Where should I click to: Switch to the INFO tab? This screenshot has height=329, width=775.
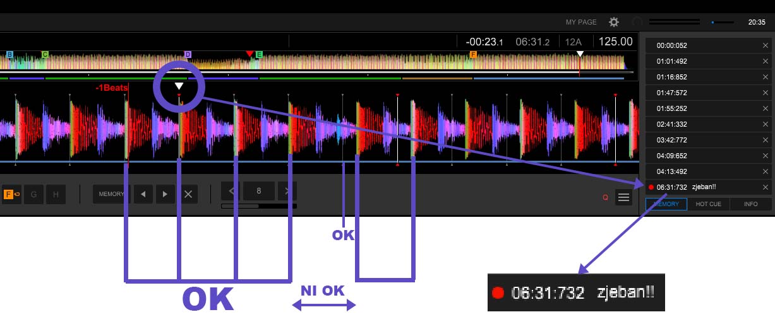pyautogui.click(x=751, y=204)
